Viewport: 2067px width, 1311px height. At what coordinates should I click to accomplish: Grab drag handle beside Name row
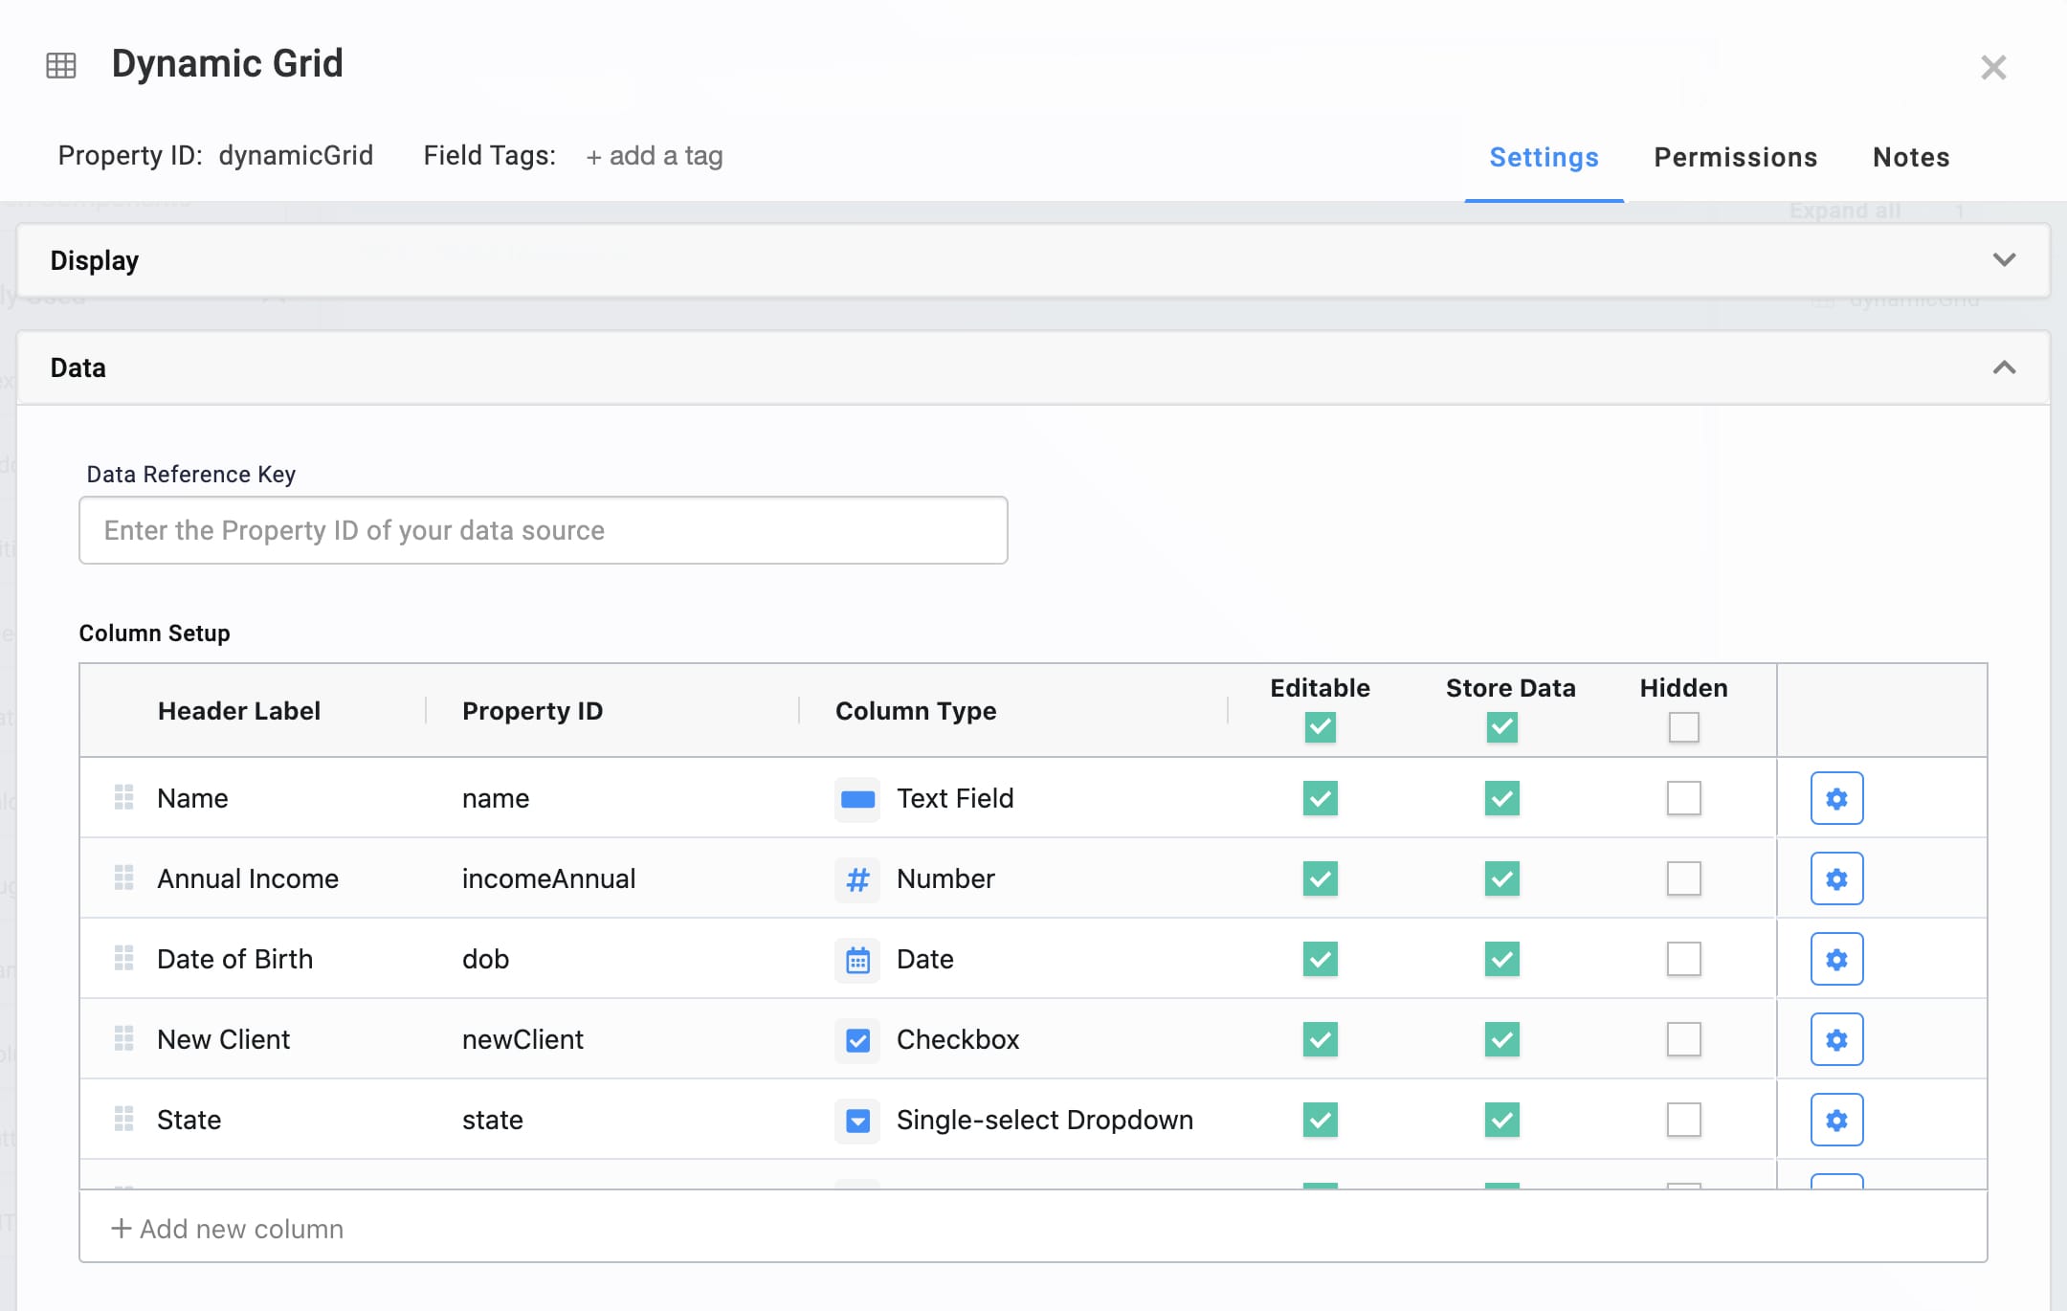123,797
